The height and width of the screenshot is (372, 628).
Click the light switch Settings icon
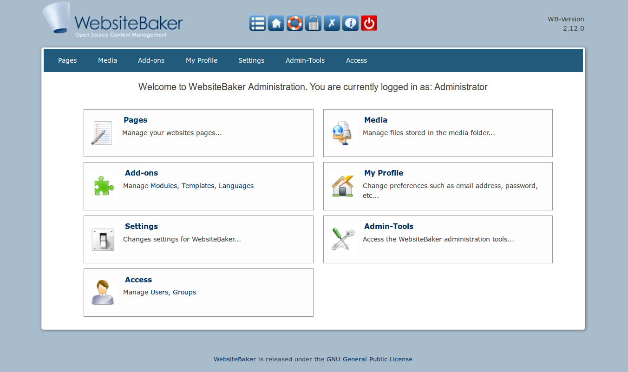(x=103, y=240)
